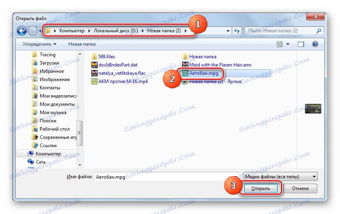Select the file name docIdIndexPart.dat
The image size is (340, 214).
tap(118, 65)
